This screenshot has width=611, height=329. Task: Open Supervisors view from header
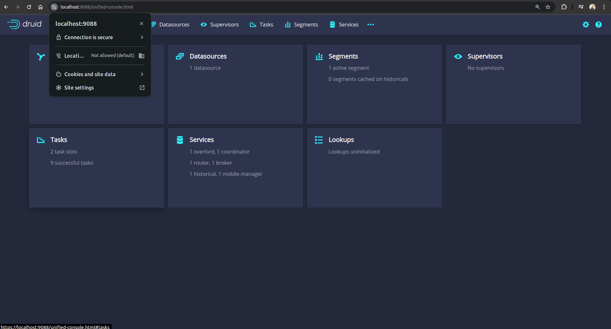(x=220, y=25)
